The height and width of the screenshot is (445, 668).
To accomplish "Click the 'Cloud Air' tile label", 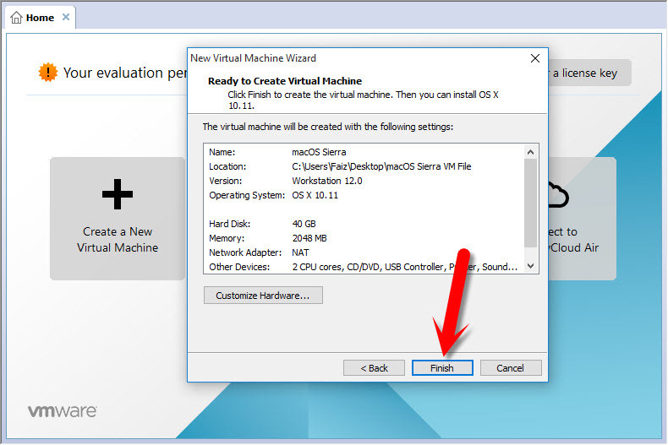I will click(x=574, y=247).
